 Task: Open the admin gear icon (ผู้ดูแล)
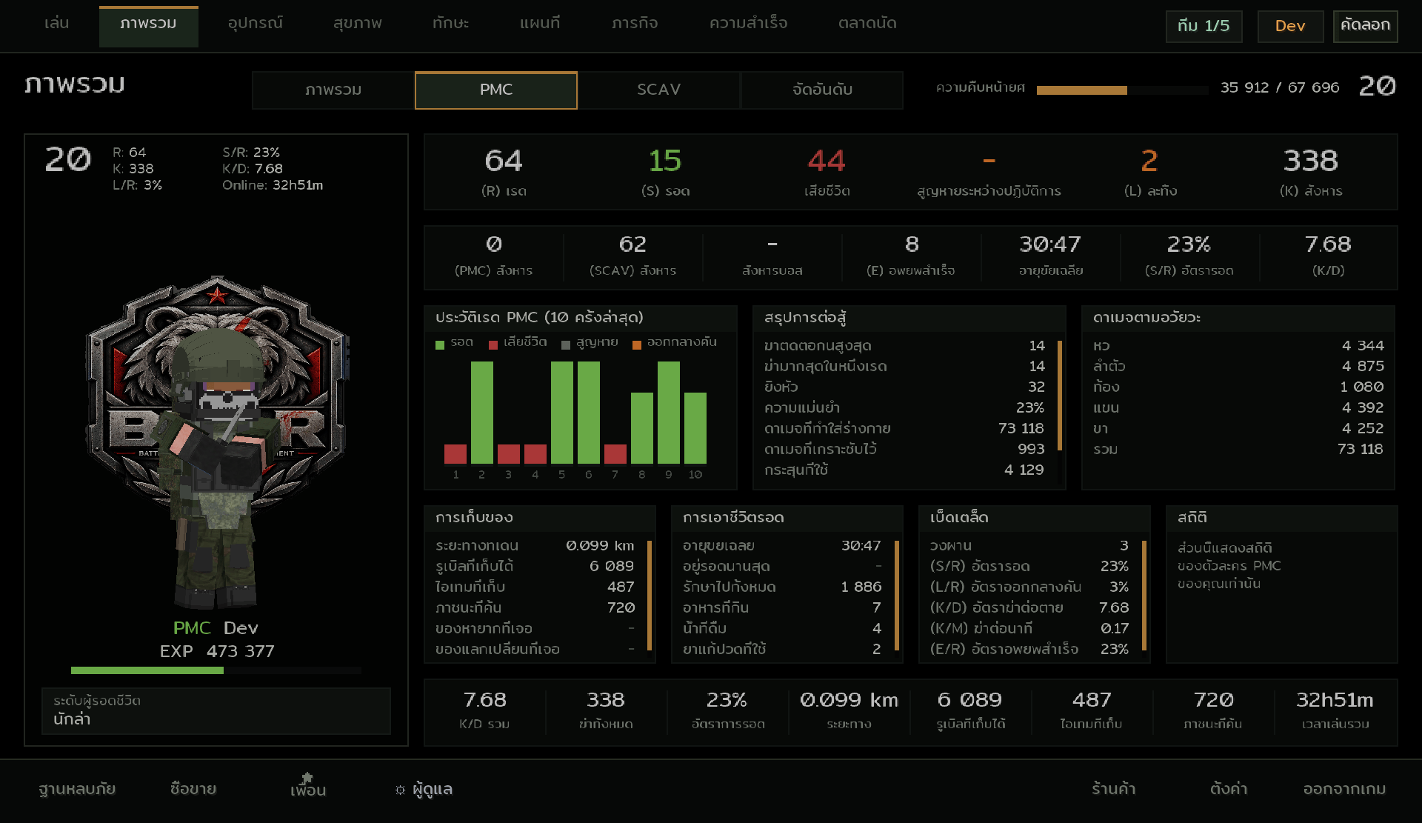(x=400, y=790)
